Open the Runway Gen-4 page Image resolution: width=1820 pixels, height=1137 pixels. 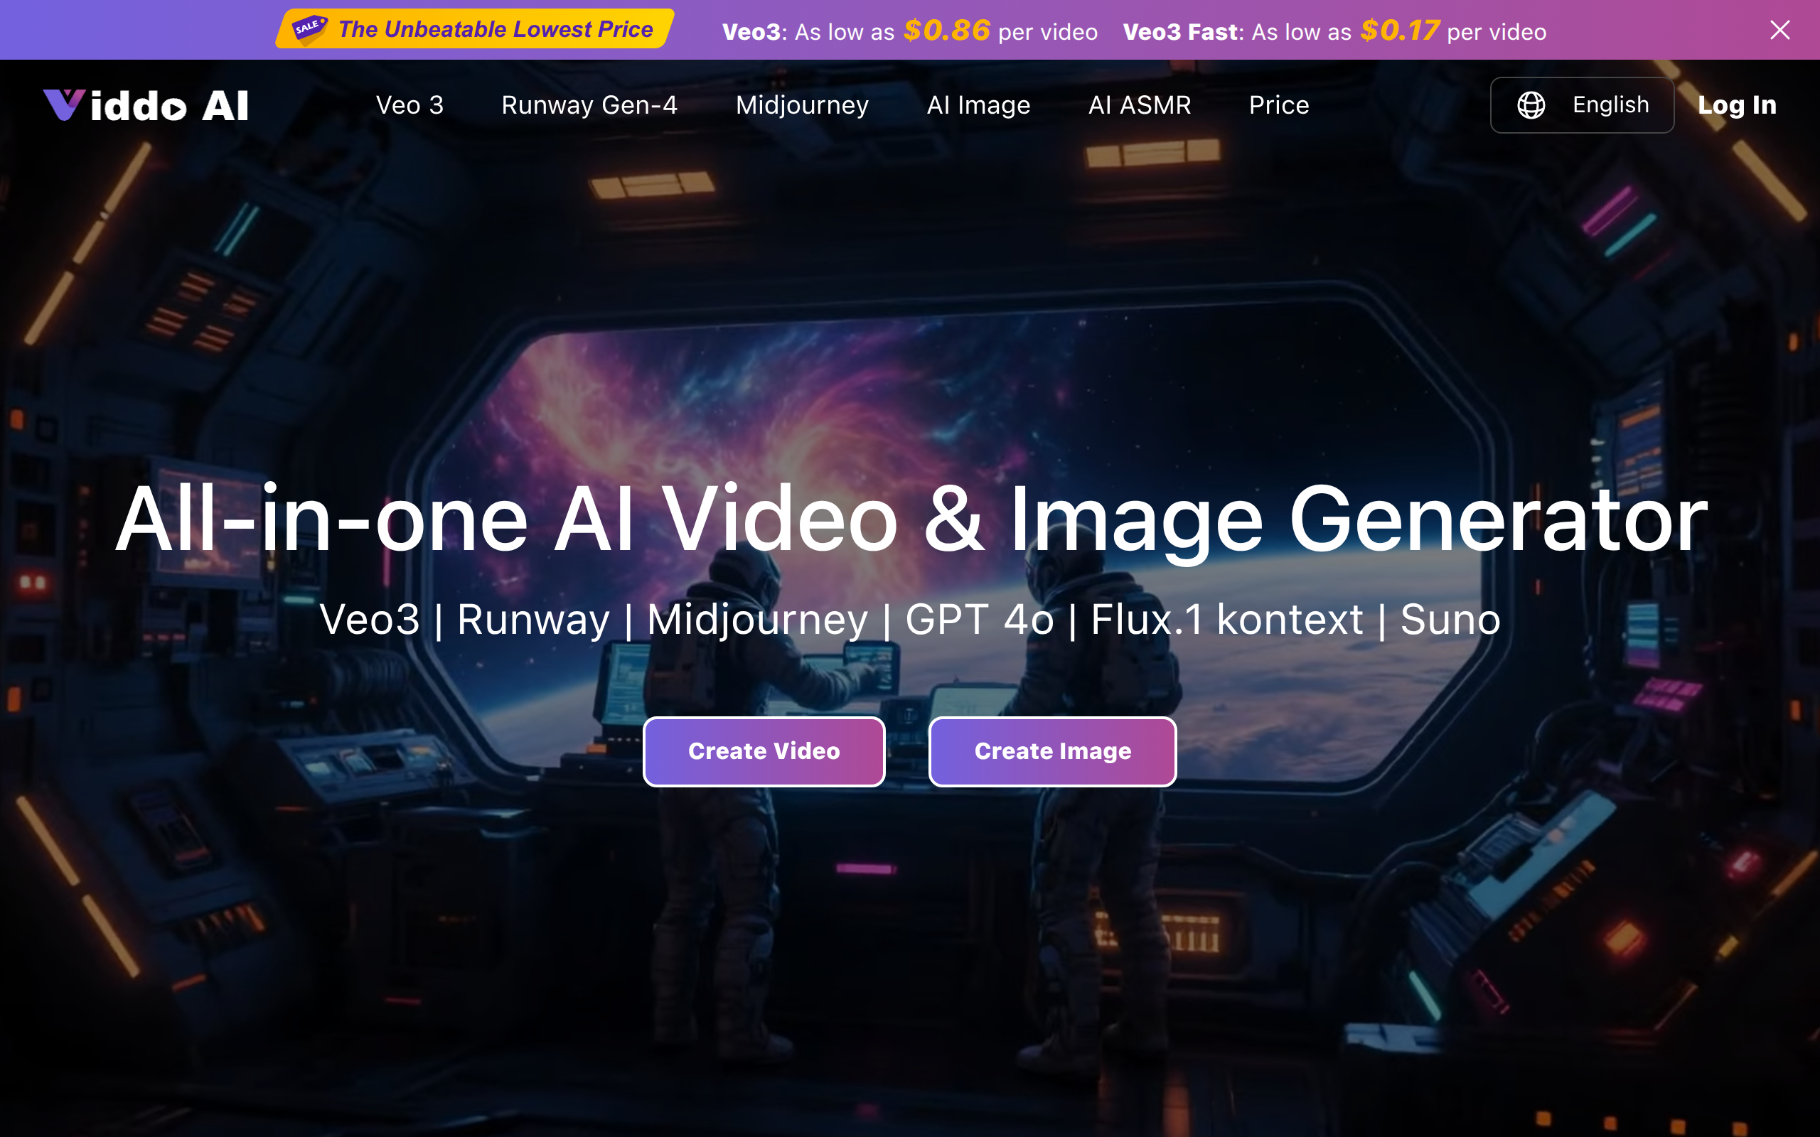(x=589, y=105)
